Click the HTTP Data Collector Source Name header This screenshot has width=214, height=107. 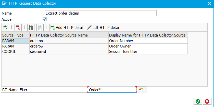coord(69,35)
